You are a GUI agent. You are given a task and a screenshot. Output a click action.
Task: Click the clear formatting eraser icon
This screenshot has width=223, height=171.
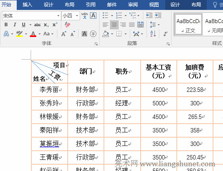pos(68,25)
